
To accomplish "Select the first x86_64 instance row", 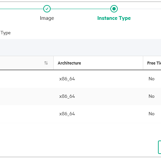I will (80, 79).
